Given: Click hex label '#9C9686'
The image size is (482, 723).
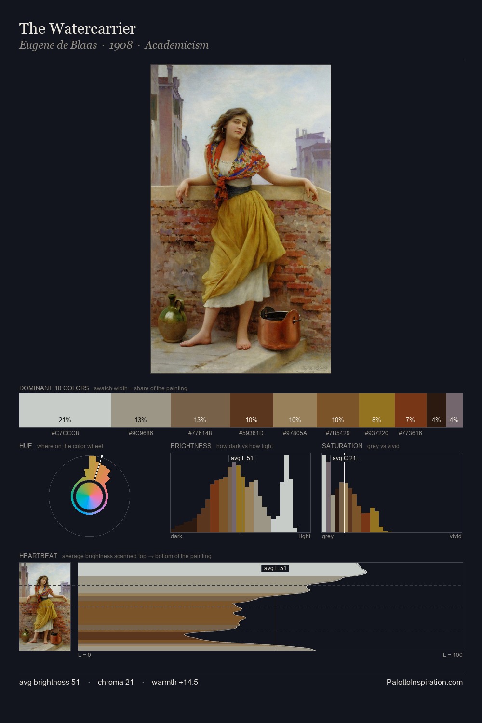Looking at the screenshot, I should click(141, 433).
